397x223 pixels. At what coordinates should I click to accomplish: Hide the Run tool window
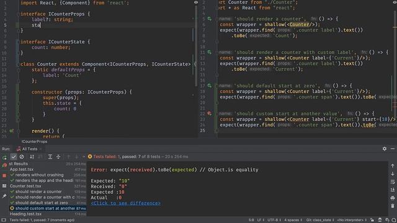coord(393,149)
